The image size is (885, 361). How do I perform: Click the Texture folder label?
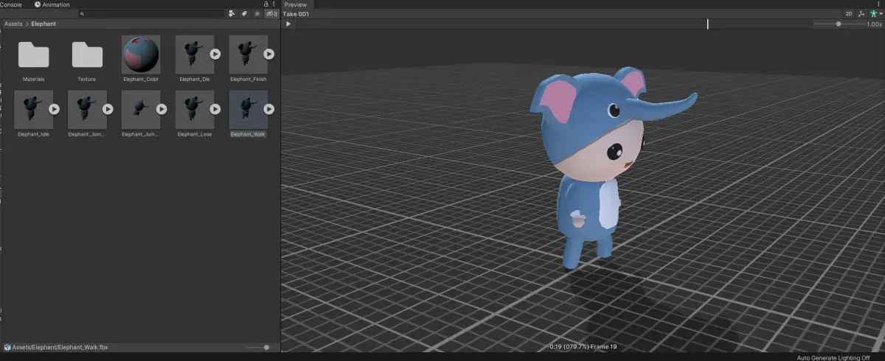(x=87, y=79)
